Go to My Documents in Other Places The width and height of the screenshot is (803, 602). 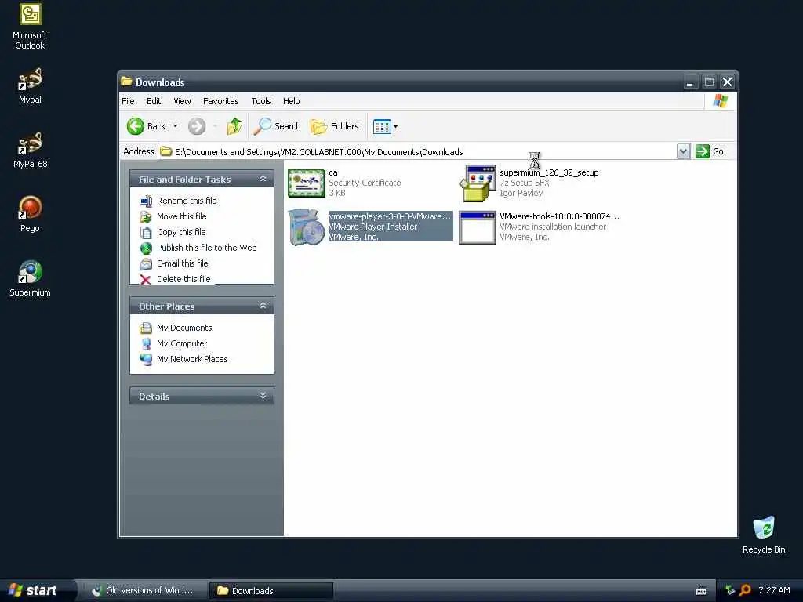[184, 328]
